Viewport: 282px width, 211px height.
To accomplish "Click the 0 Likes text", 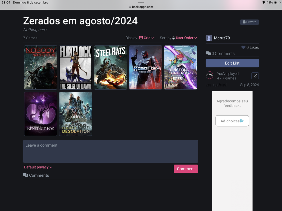I will coord(252,47).
